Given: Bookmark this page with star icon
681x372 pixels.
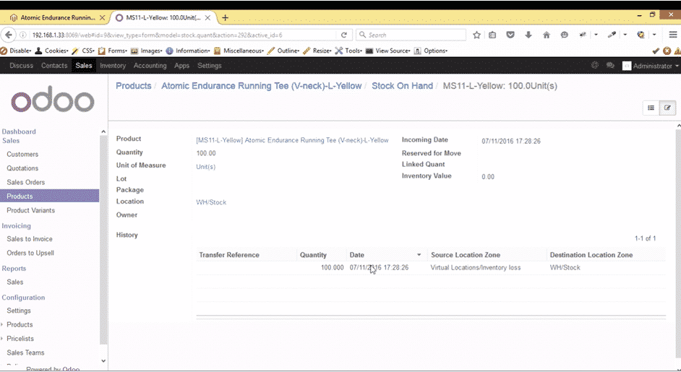Looking at the screenshot, I should [476, 35].
